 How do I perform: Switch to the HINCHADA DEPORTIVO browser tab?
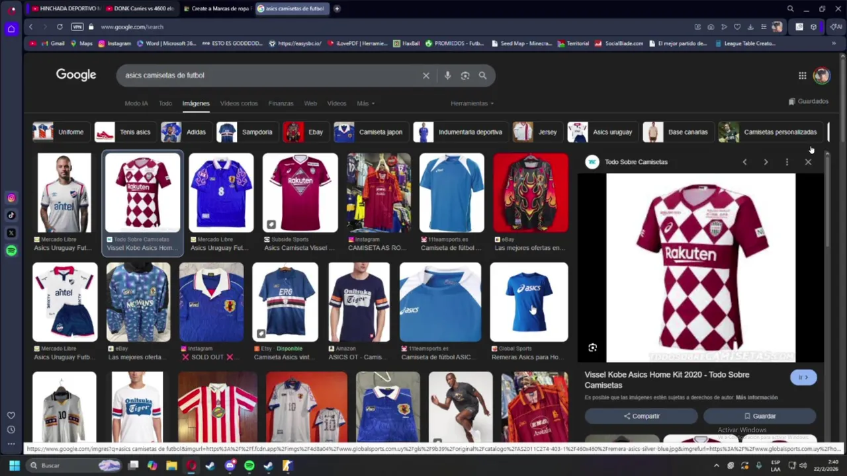pos(65,9)
